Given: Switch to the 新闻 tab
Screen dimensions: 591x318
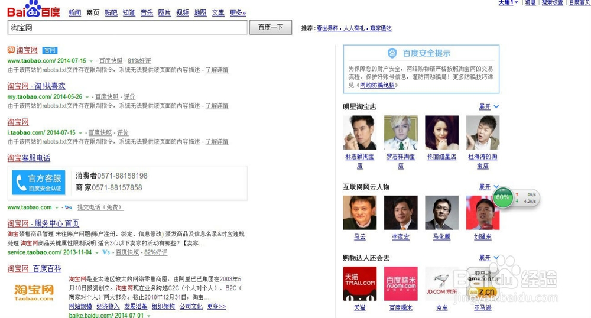Looking at the screenshot, I should click(74, 13).
